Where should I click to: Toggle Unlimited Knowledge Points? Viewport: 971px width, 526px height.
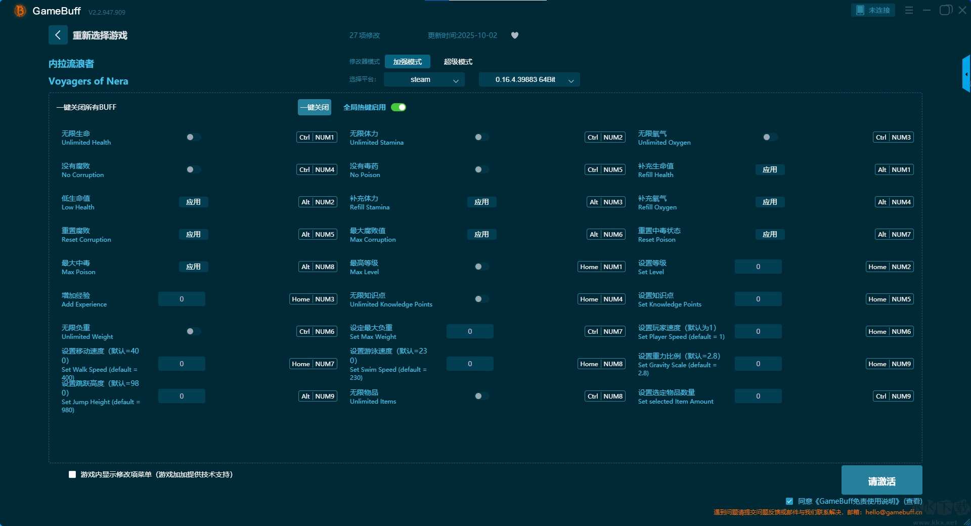pyautogui.click(x=481, y=299)
